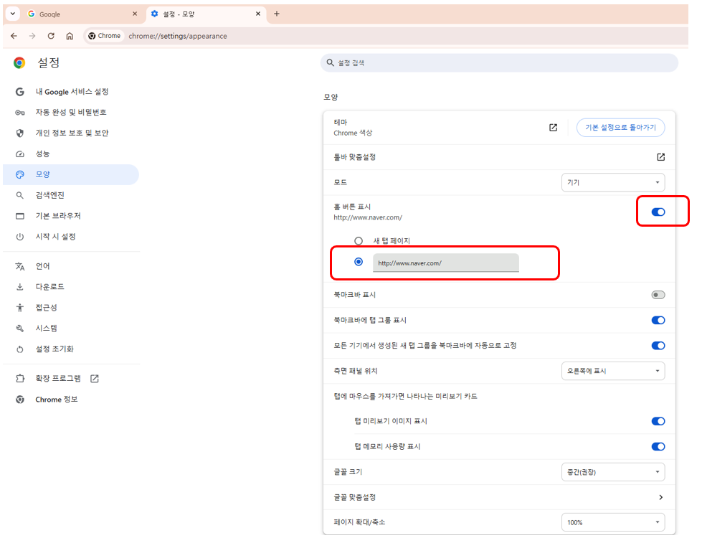Open 개인 정보 보호 및 보안 section
The width and height of the screenshot is (702, 538).
point(72,133)
